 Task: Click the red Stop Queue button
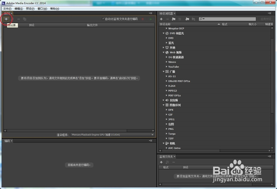pyautogui.click(x=143, y=19)
